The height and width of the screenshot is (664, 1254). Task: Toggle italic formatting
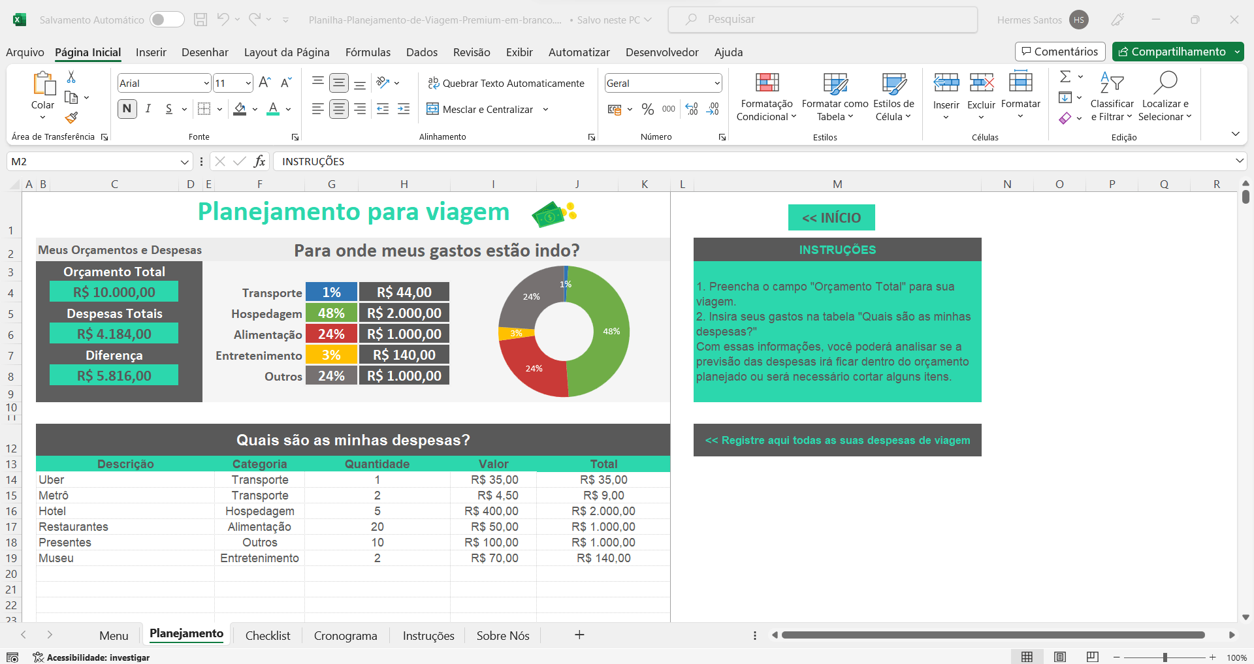pyautogui.click(x=148, y=109)
